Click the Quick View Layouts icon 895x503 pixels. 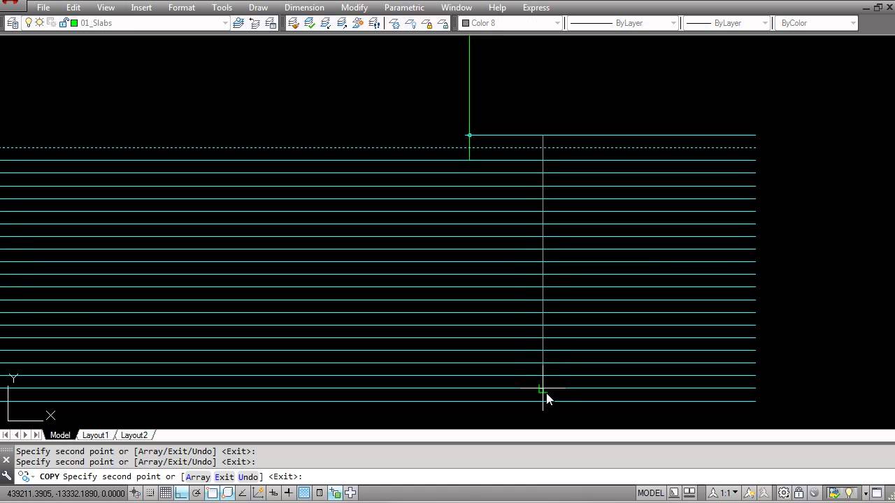674,493
